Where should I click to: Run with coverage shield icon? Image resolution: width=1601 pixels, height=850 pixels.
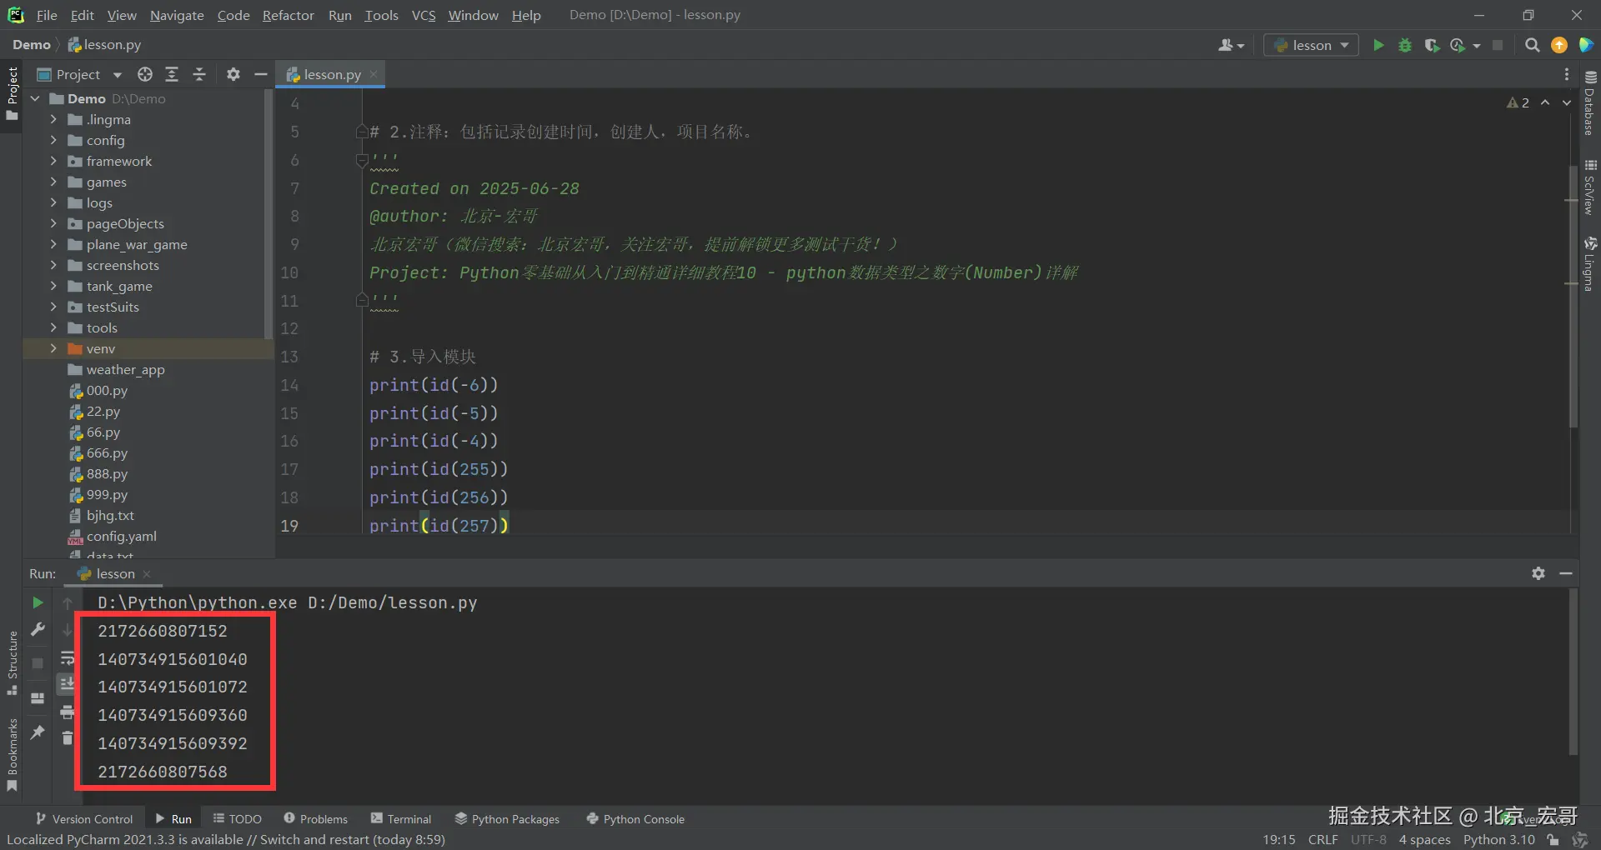pos(1432,45)
